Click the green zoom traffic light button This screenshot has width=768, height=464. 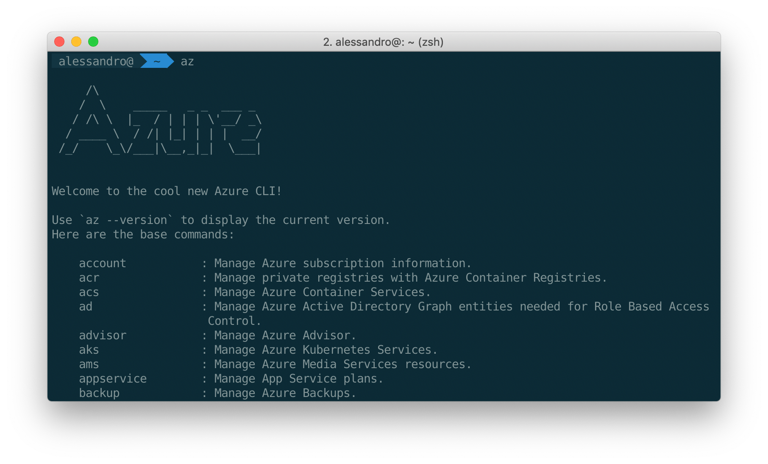click(x=93, y=42)
